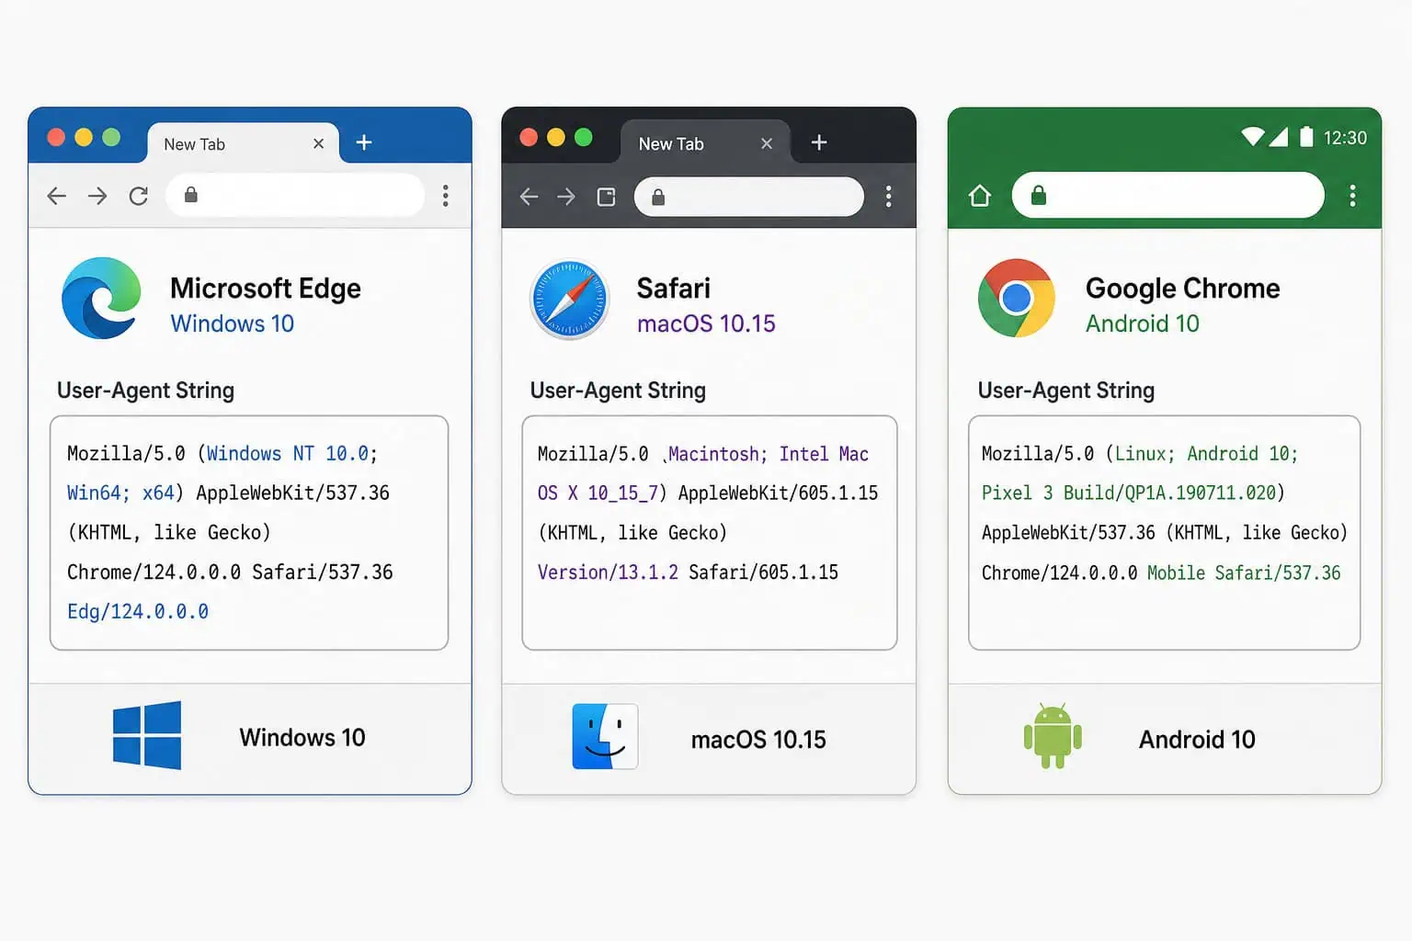
Task: Click the Windows logo icon
Action: tap(147, 735)
